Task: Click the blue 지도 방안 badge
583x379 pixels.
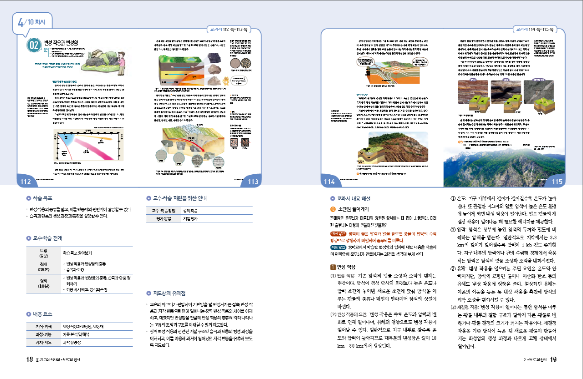Action: tap(338, 247)
